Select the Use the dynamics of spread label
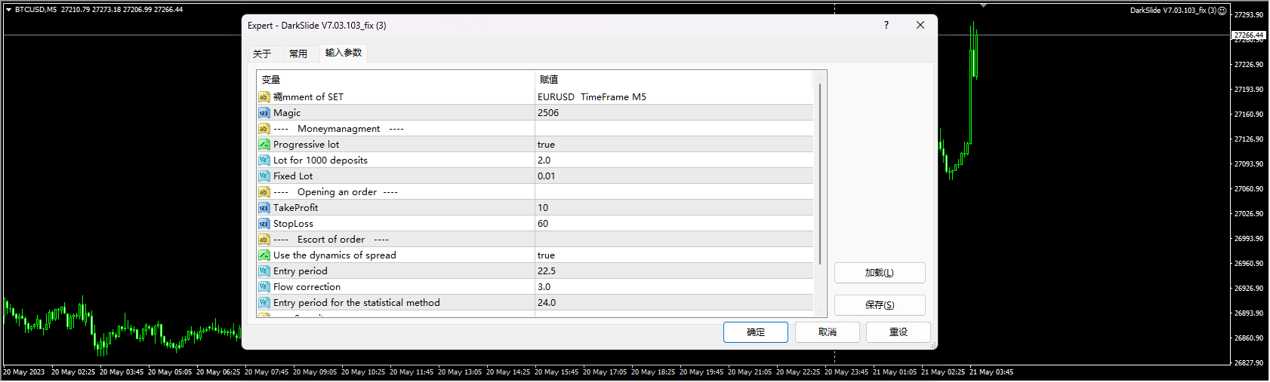The height and width of the screenshot is (382, 1270). (x=334, y=255)
